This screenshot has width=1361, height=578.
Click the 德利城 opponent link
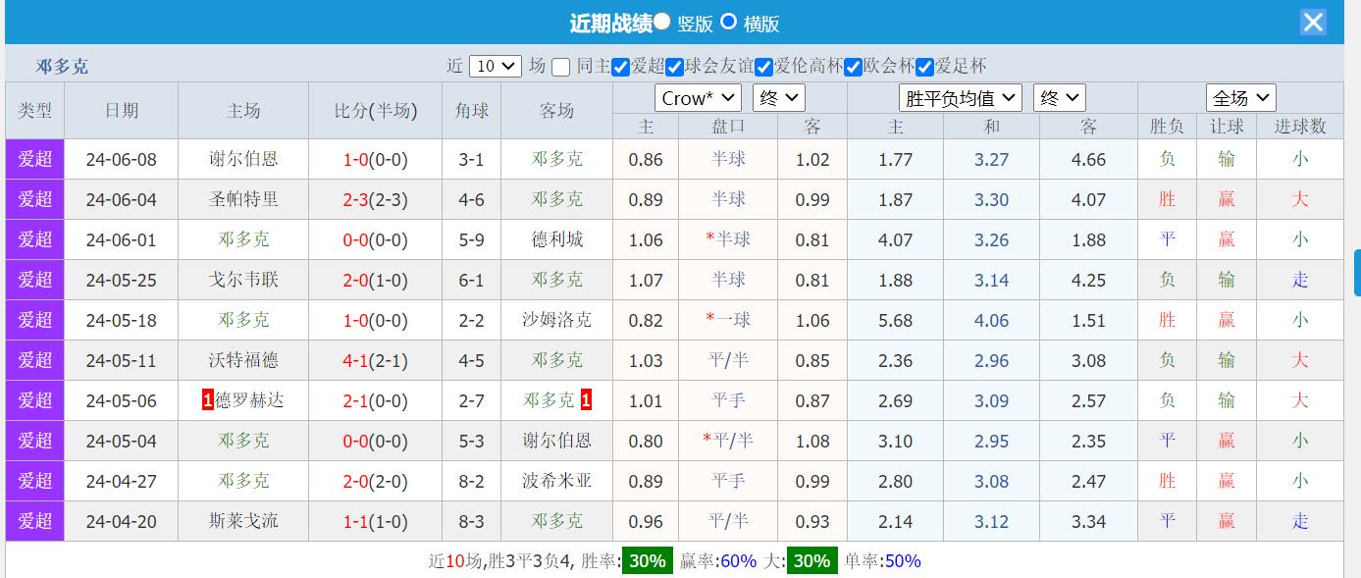click(555, 239)
